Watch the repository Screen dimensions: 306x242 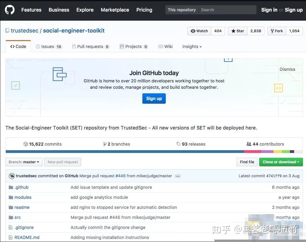click(x=199, y=31)
